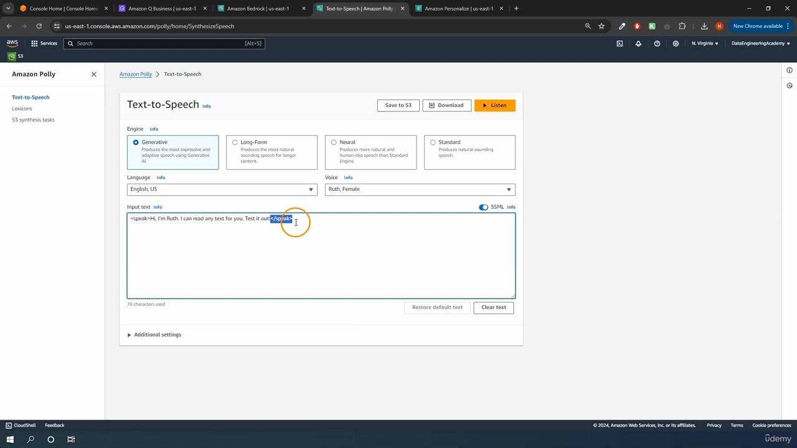
Task: Toggle the SSML switch
Action: pos(484,207)
